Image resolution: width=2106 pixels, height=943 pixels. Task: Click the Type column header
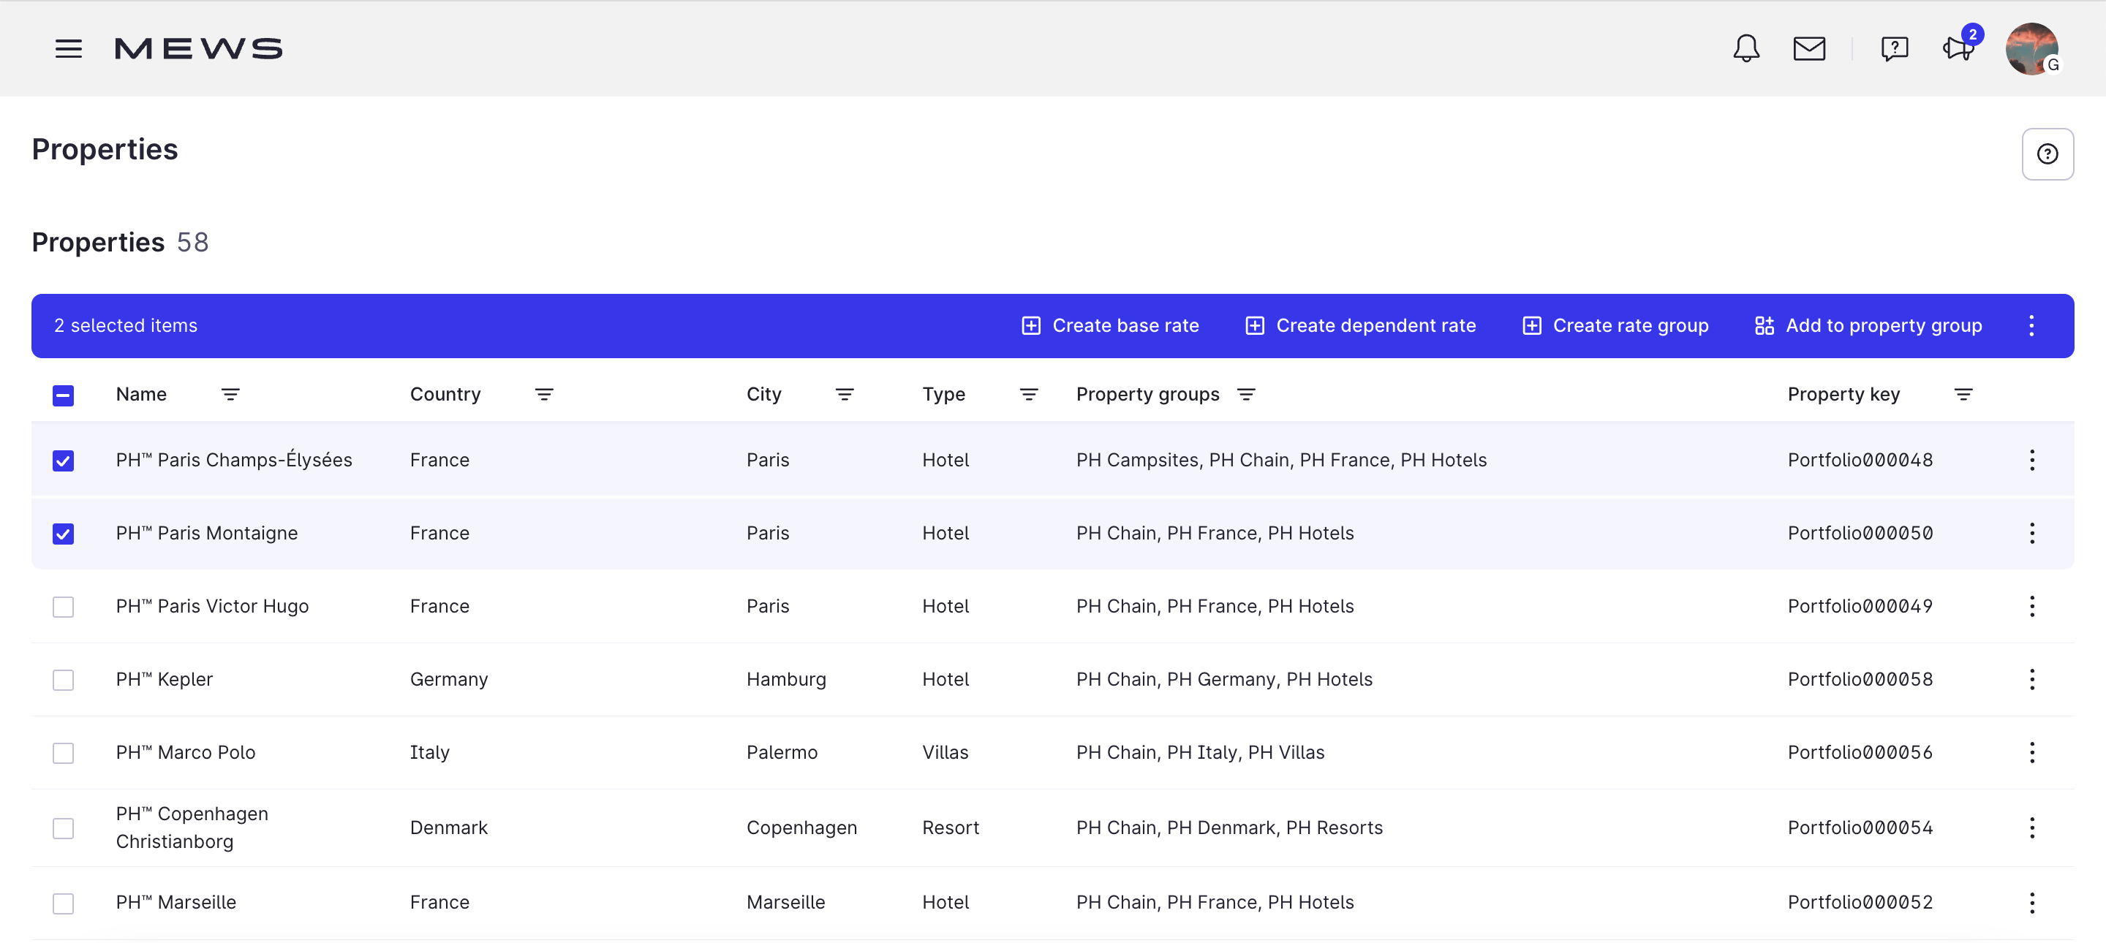click(943, 395)
